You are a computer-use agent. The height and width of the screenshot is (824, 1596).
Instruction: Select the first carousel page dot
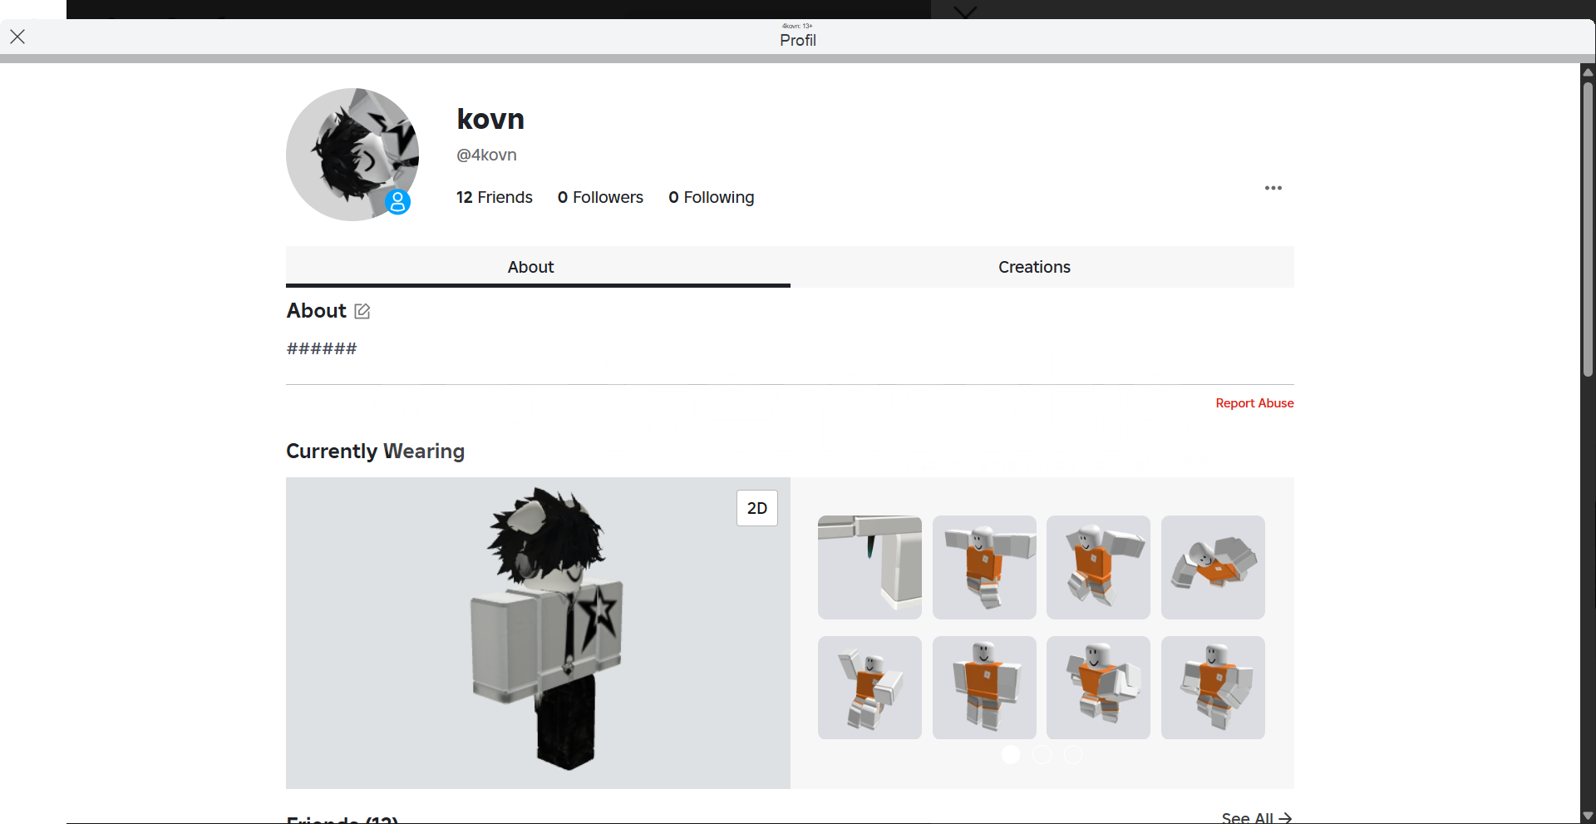point(1011,754)
